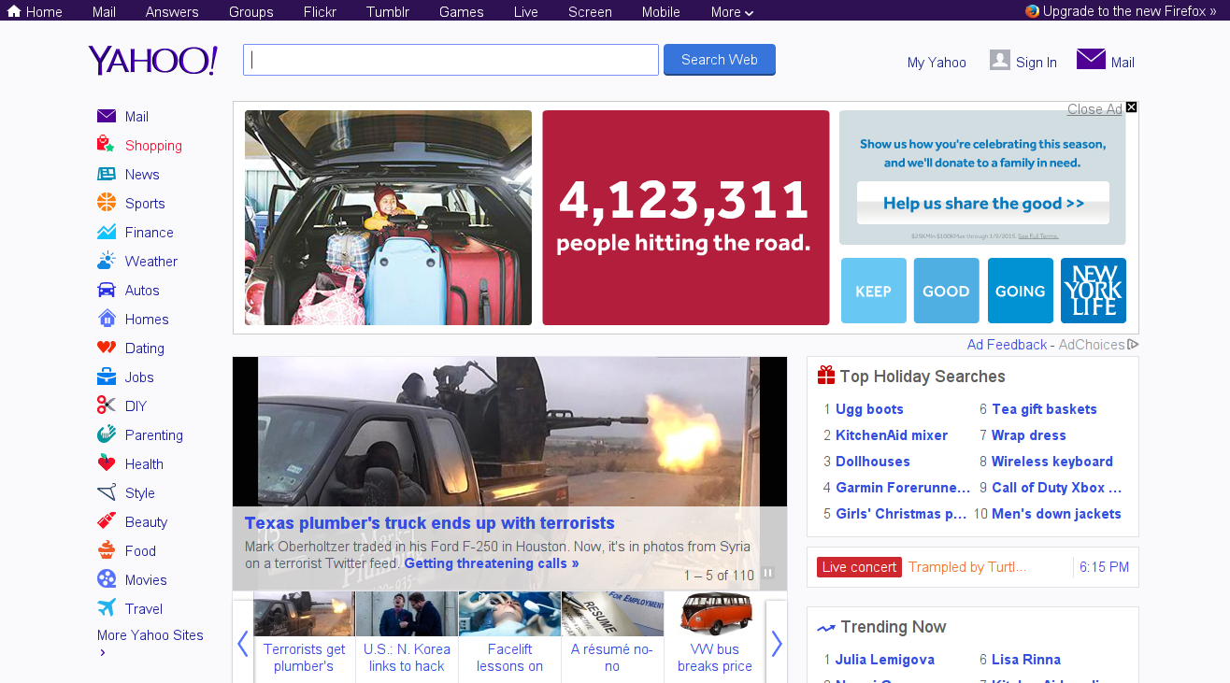The image size is (1230, 683).
Task: Open Texas plumber's truck headline
Action: point(430,522)
